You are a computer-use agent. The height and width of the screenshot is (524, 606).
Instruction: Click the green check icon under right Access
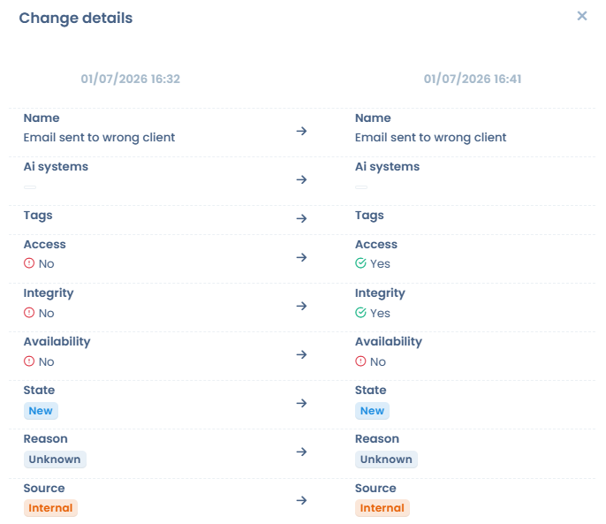(x=360, y=263)
